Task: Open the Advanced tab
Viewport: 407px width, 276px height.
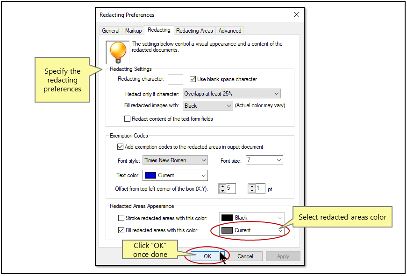Action: [229, 30]
